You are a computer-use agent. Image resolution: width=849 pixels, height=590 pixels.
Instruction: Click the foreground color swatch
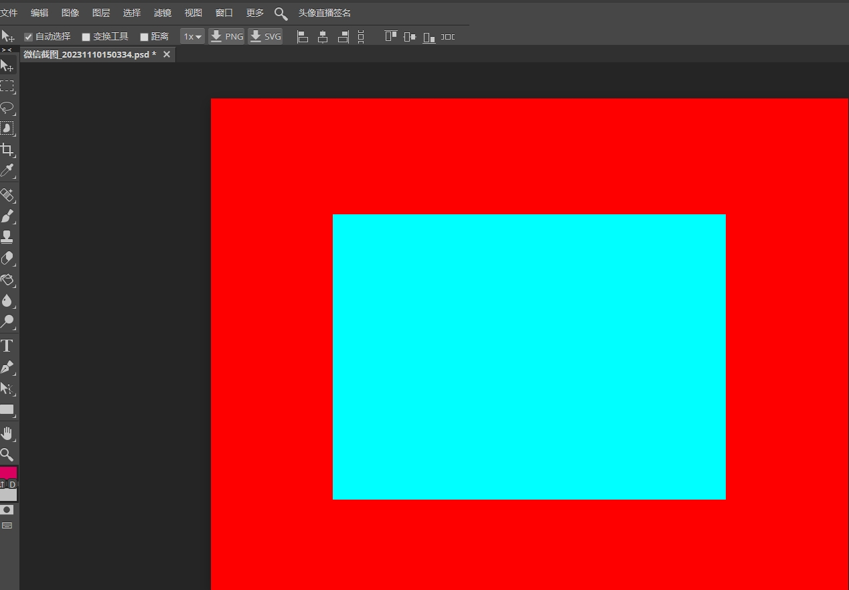(x=8, y=473)
